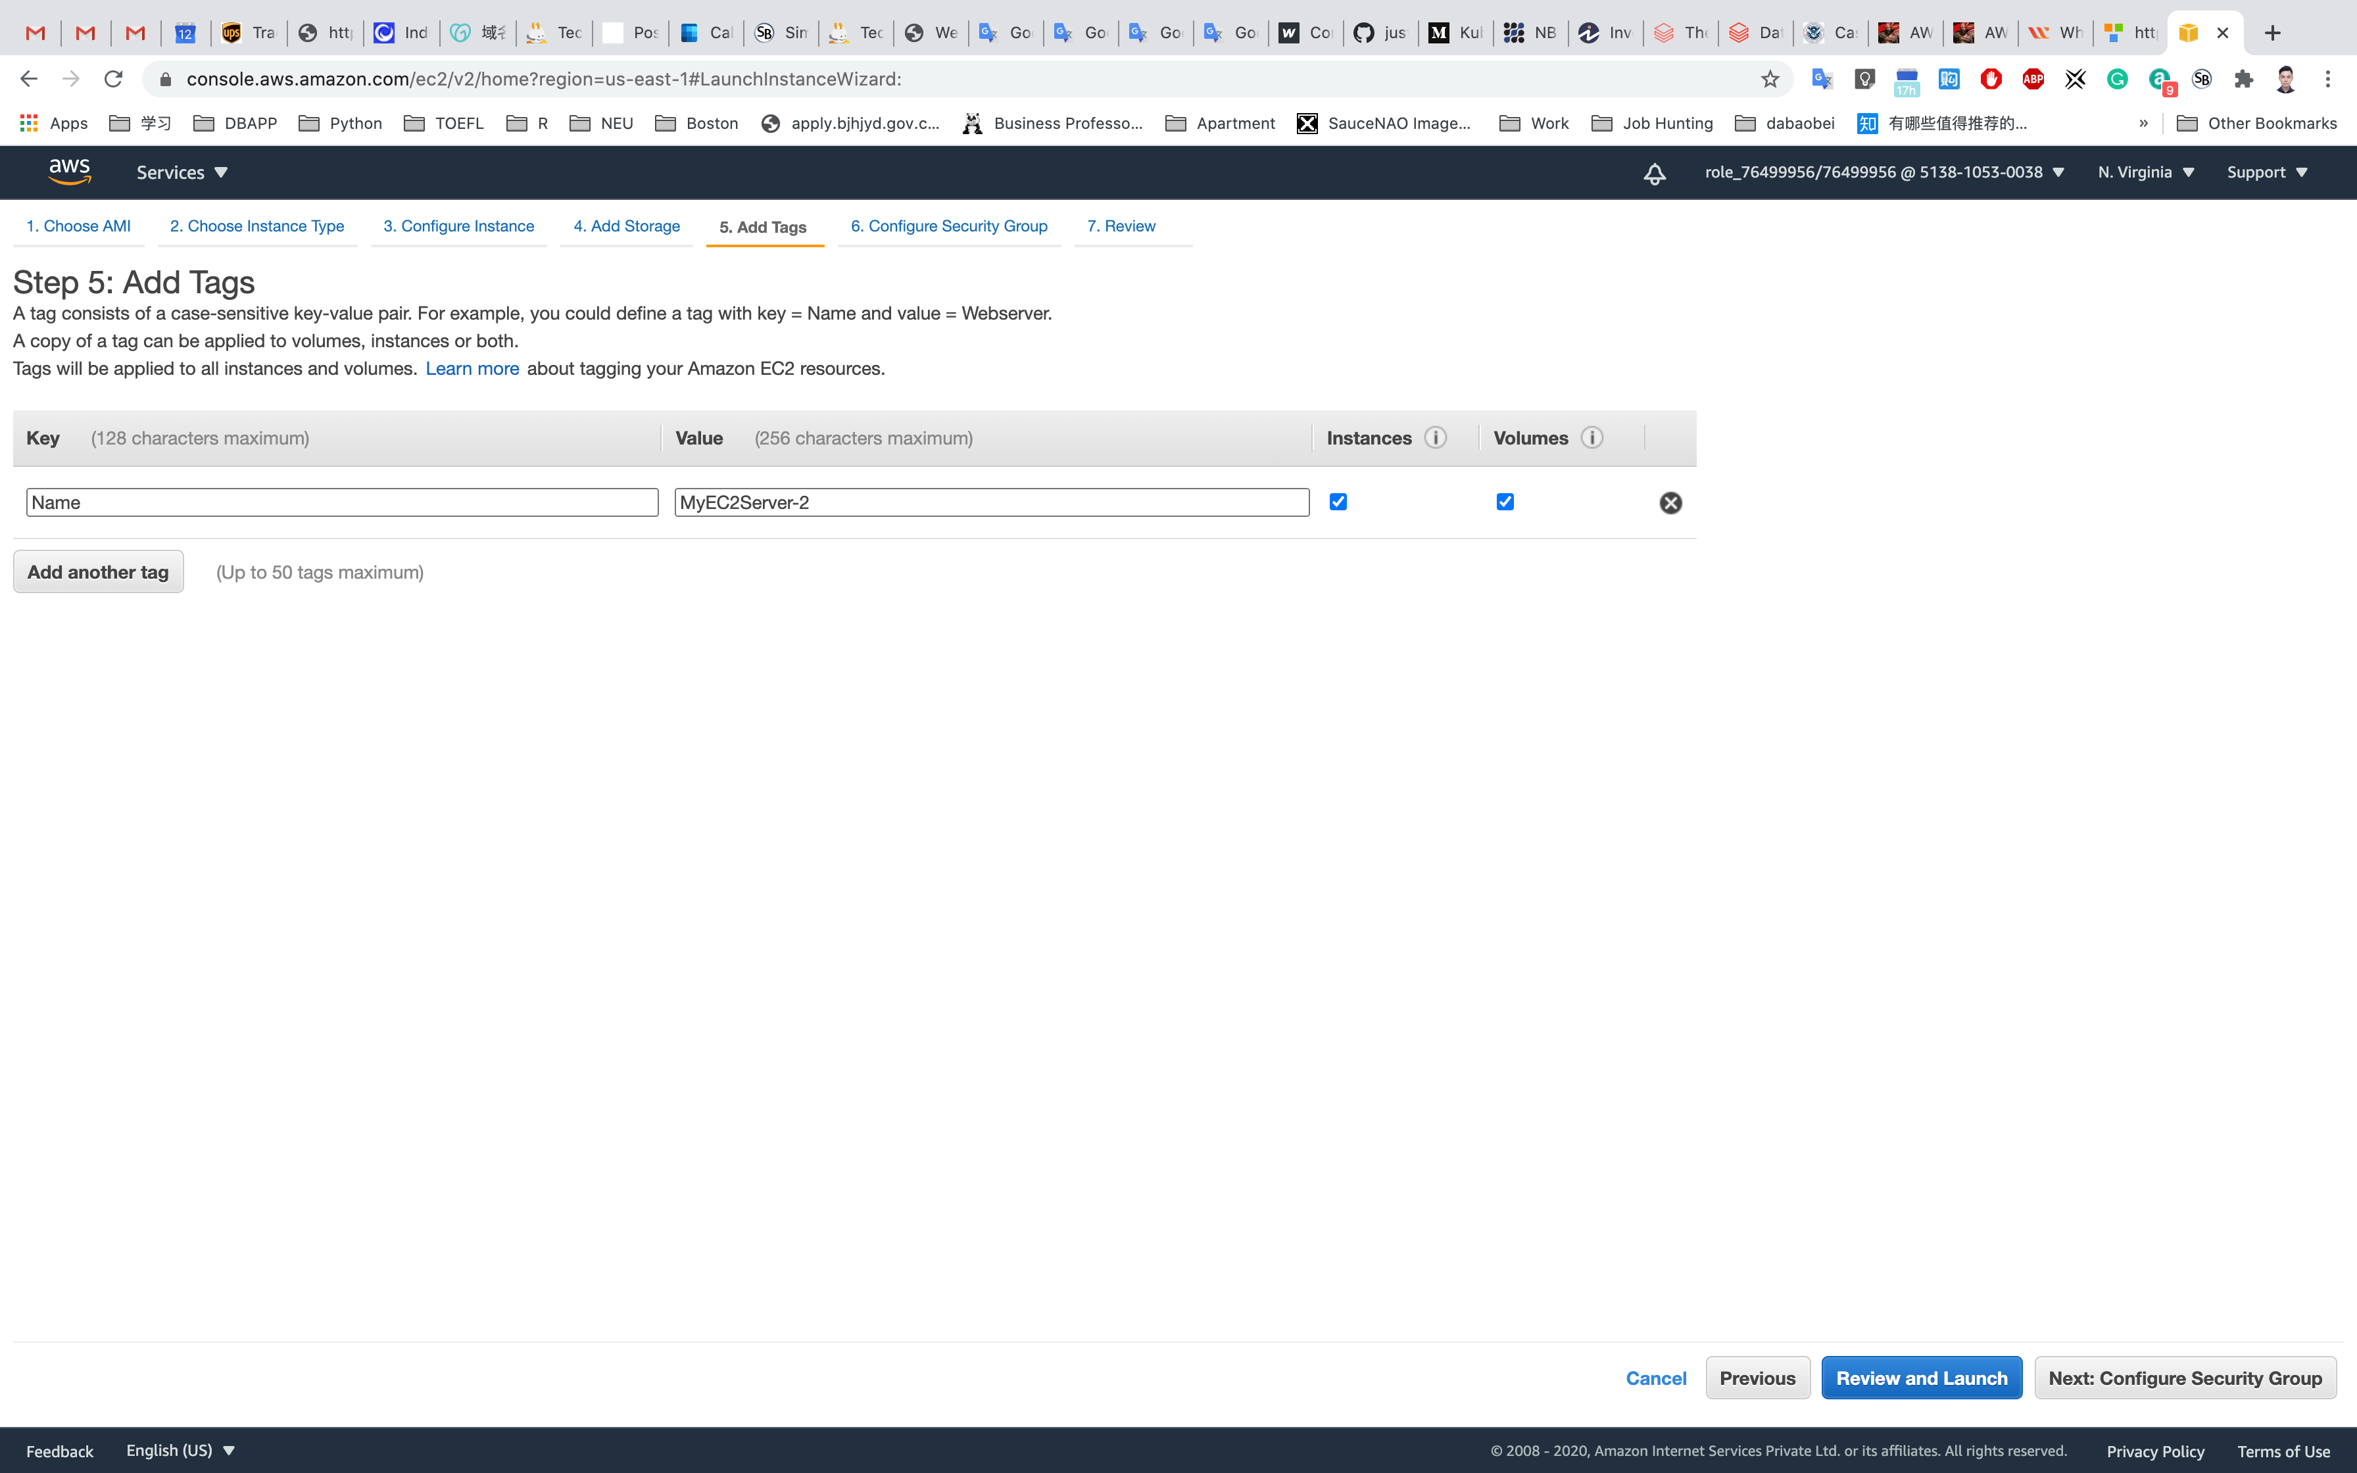Viewport: 2357px width, 1473px height.
Task: Reload the page in browser
Action: point(113,79)
